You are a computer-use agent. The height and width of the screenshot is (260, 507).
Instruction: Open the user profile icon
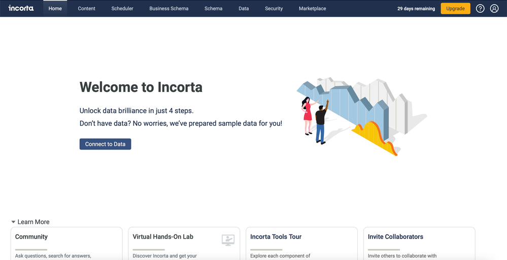click(x=494, y=9)
